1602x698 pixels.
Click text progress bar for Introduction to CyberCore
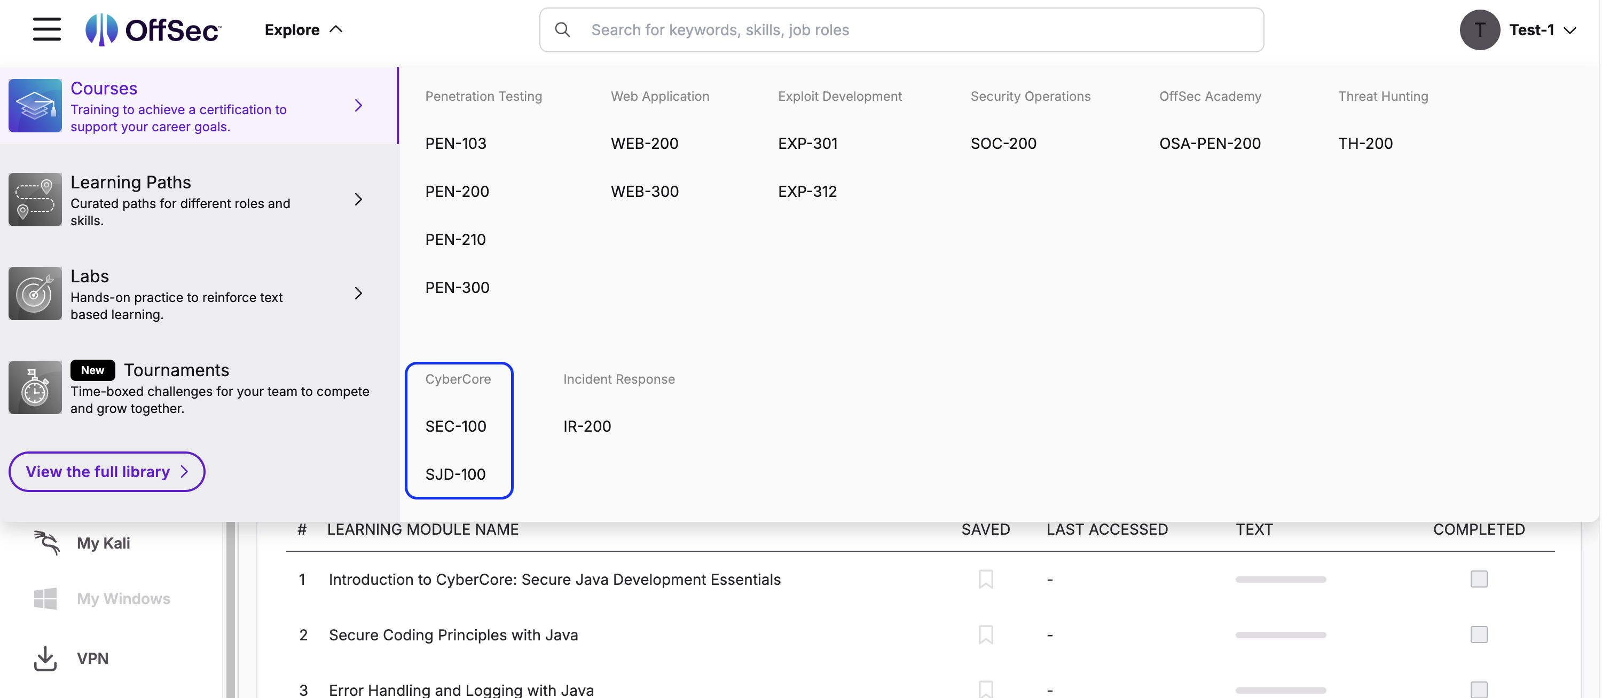(1280, 578)
